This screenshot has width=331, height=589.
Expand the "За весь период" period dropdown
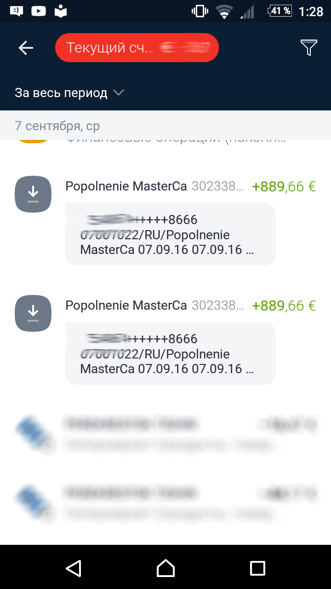pos(61,93)
